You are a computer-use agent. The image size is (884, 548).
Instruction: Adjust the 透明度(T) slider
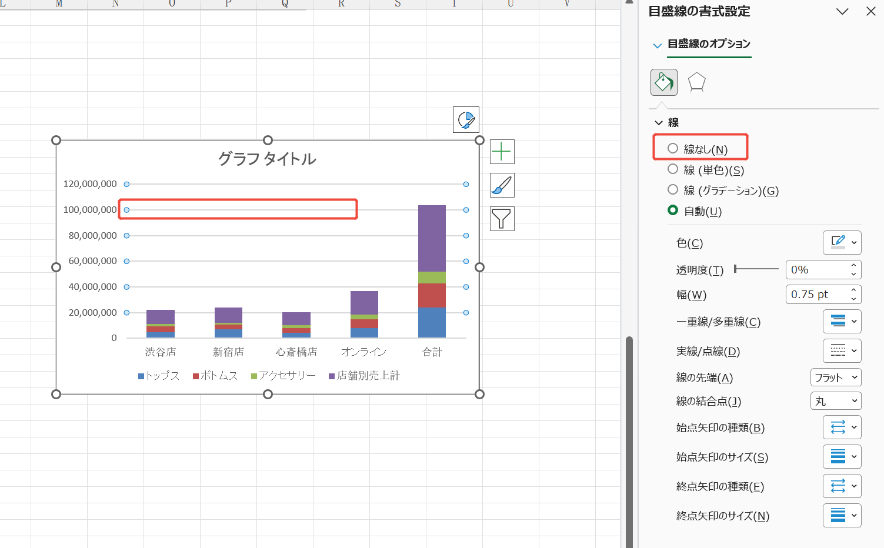[756, 269]
